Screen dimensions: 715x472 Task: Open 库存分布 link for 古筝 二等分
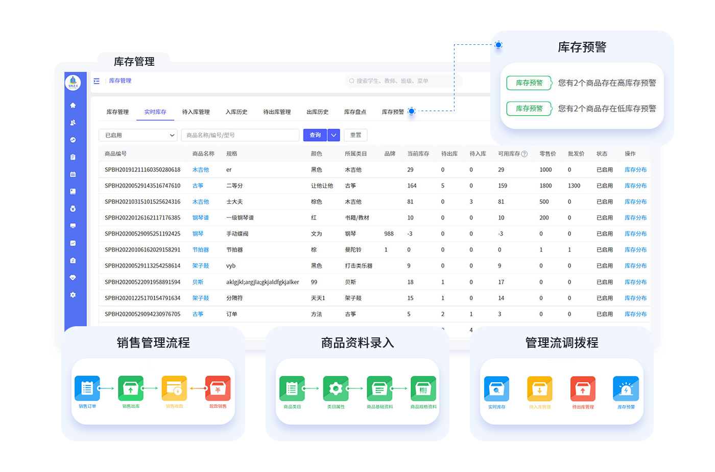point(635,186)
